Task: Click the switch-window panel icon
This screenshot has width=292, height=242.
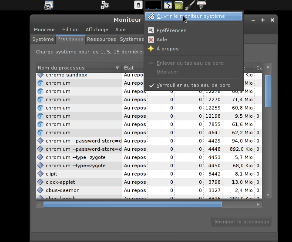Action: [x=168, y=5]
